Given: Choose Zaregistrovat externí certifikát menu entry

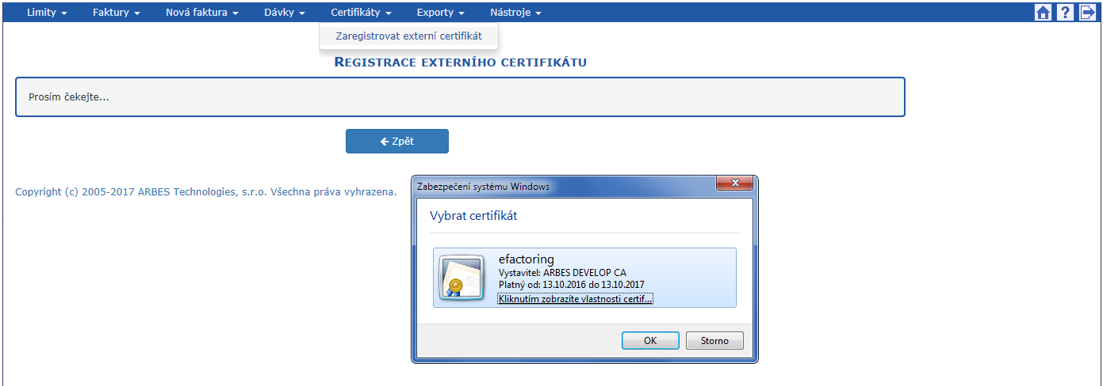Looking at the screenshot, I should coord(408,36).
